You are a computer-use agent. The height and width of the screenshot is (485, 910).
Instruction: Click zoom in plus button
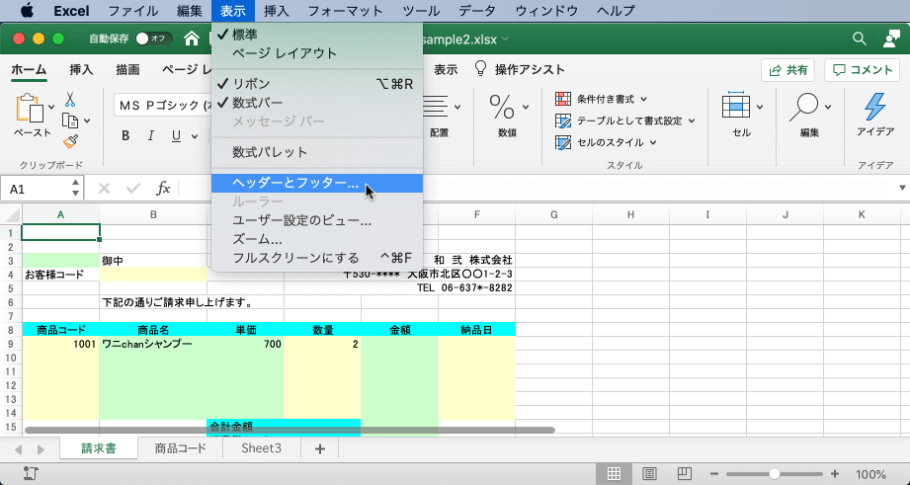(x=835, y=473)
